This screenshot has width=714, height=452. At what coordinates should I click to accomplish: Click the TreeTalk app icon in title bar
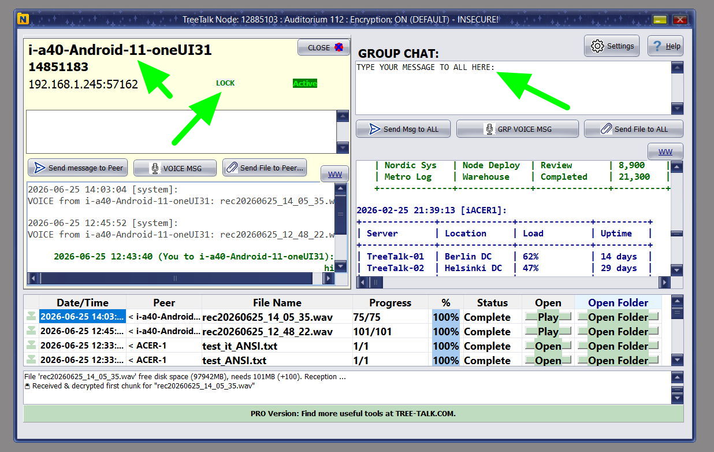[23, 19]
